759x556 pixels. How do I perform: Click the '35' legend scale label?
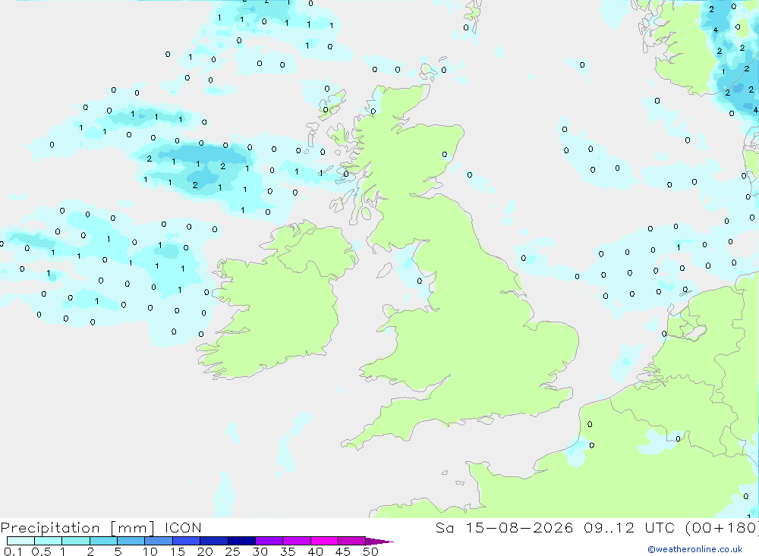288,551
